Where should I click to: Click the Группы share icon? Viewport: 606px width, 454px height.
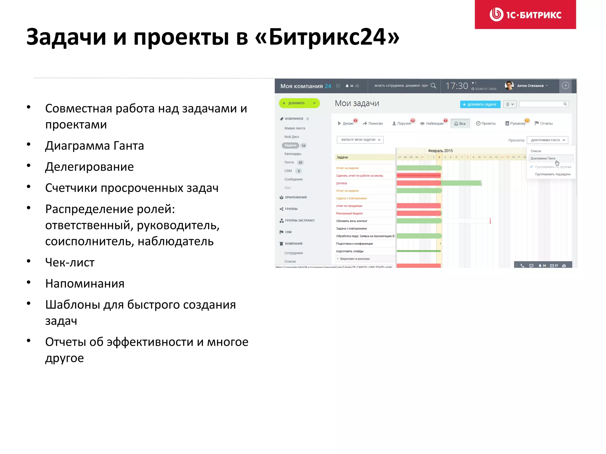[281, 209]
